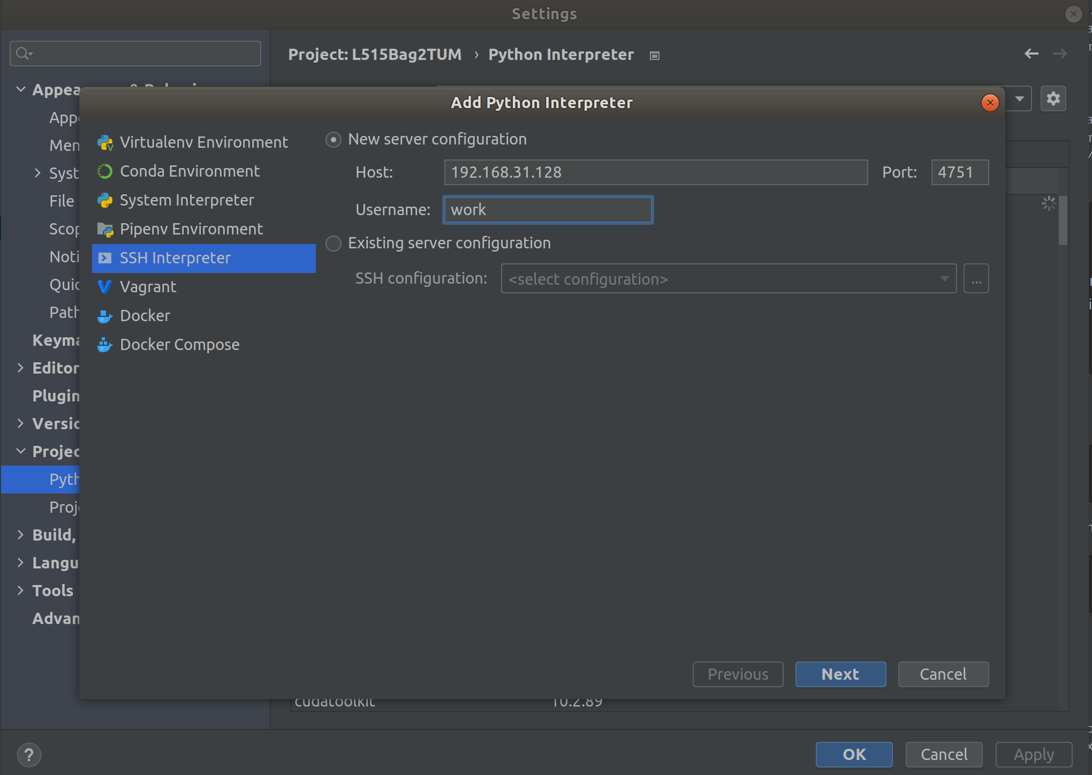The width and height of the screenshot is (1092, 775).
Task: Expand the Editor settings section
Action: [20, 368]
